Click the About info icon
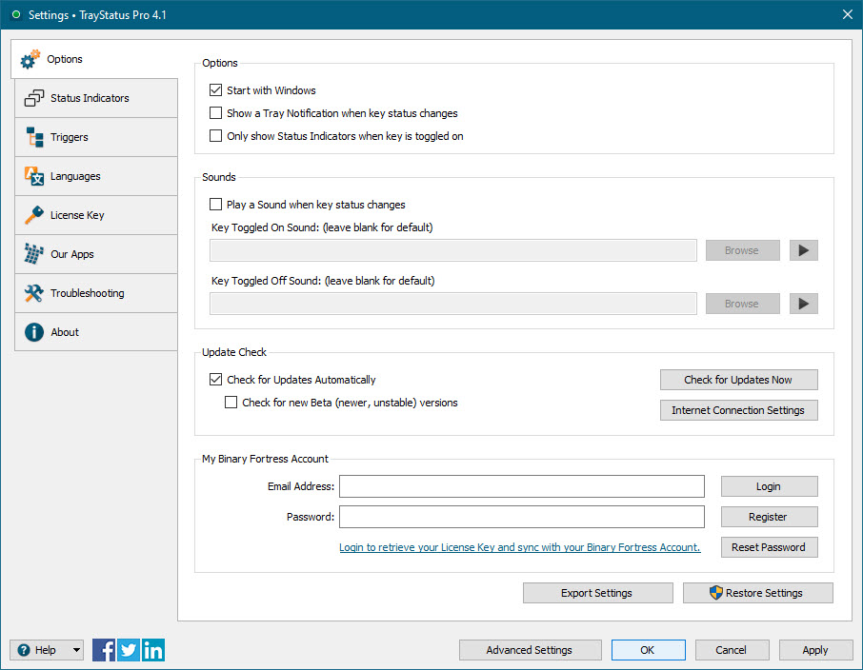Viewport: 863px width, 670px height. click(x=34, y=332)
